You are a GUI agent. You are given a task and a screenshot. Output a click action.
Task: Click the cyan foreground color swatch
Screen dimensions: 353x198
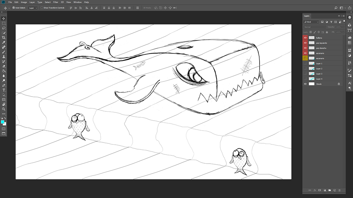click(x=3, y=122)
